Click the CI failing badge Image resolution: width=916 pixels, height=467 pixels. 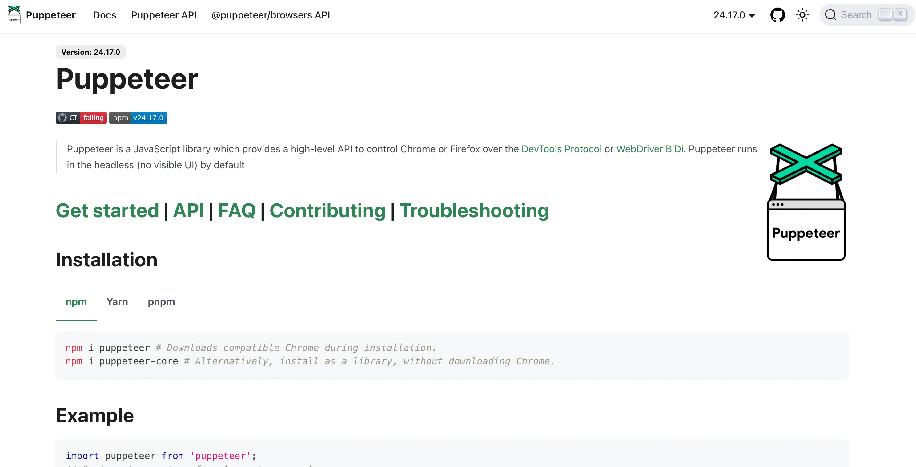point(81,117)
